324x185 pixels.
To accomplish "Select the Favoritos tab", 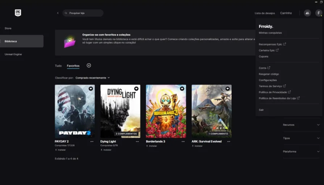I will click(73, 66).
